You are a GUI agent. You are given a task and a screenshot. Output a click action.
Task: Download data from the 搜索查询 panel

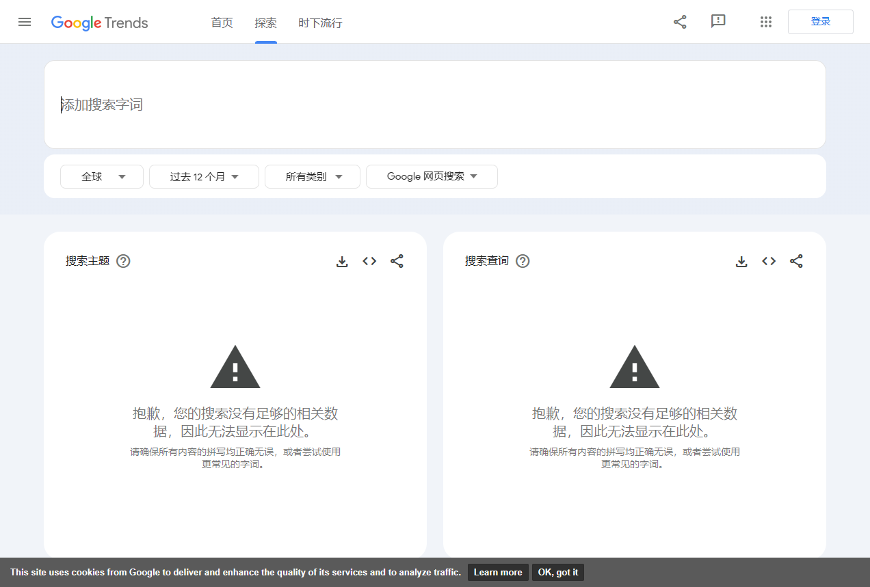[741, 261]
